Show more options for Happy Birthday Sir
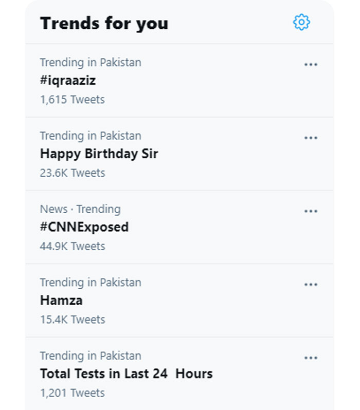360x410 pixels. click(x=311, y=138)
